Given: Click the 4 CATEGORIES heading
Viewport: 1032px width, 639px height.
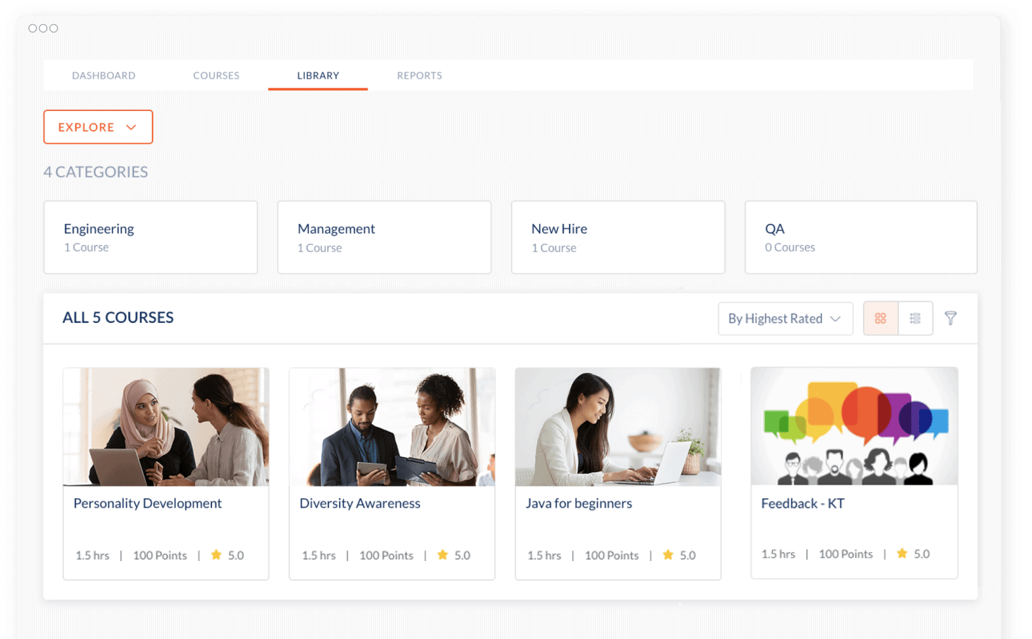Looking at the screenshot, I should point(96,172).
